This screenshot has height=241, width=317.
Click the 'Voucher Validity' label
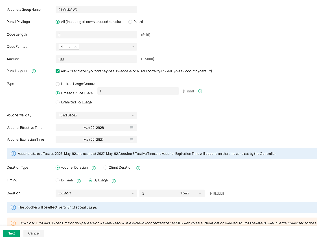point(19,115)
